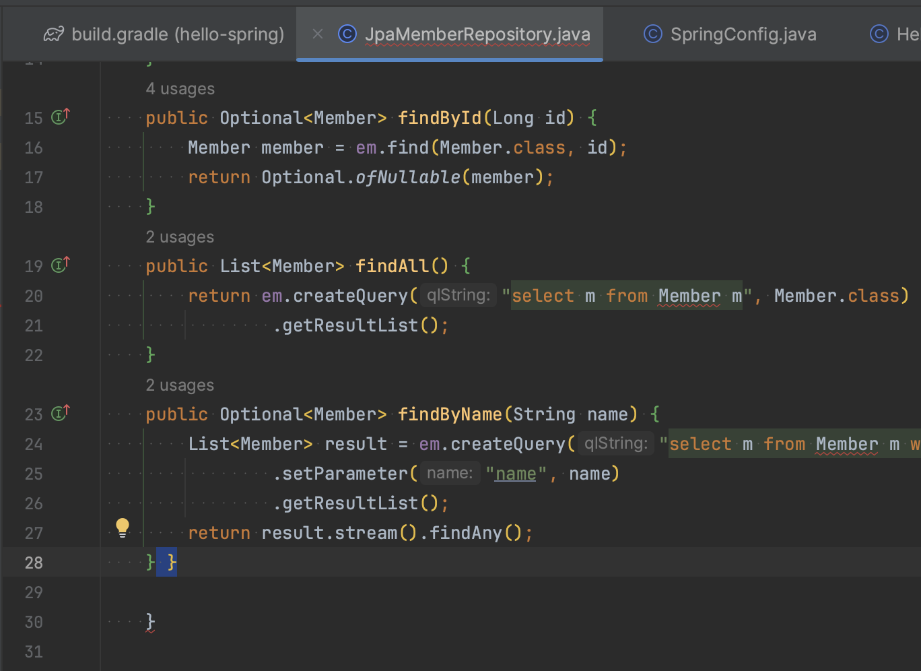
Task: Open the yellow lightbulb quick-fix on line 27
Action: tap(123, 528)
